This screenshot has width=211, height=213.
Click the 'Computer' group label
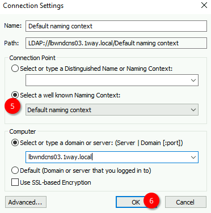pyautogui.click(x=23, y=131)
